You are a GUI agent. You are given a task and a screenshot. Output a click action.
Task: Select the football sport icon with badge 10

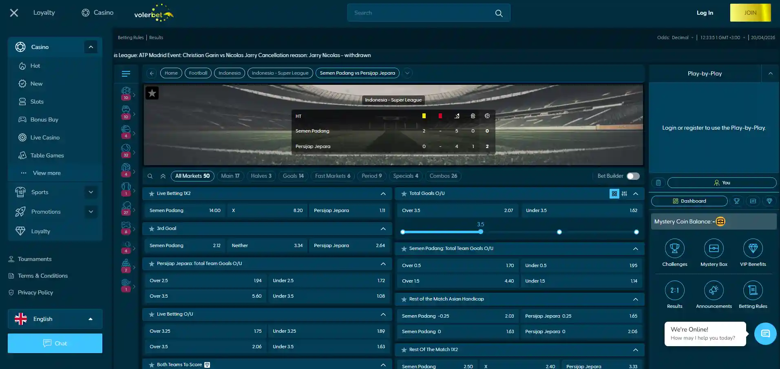[x=126, y=93]
